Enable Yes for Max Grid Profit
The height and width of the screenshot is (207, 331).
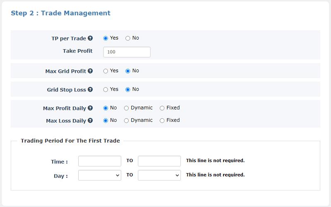click(x=106, y=71)
